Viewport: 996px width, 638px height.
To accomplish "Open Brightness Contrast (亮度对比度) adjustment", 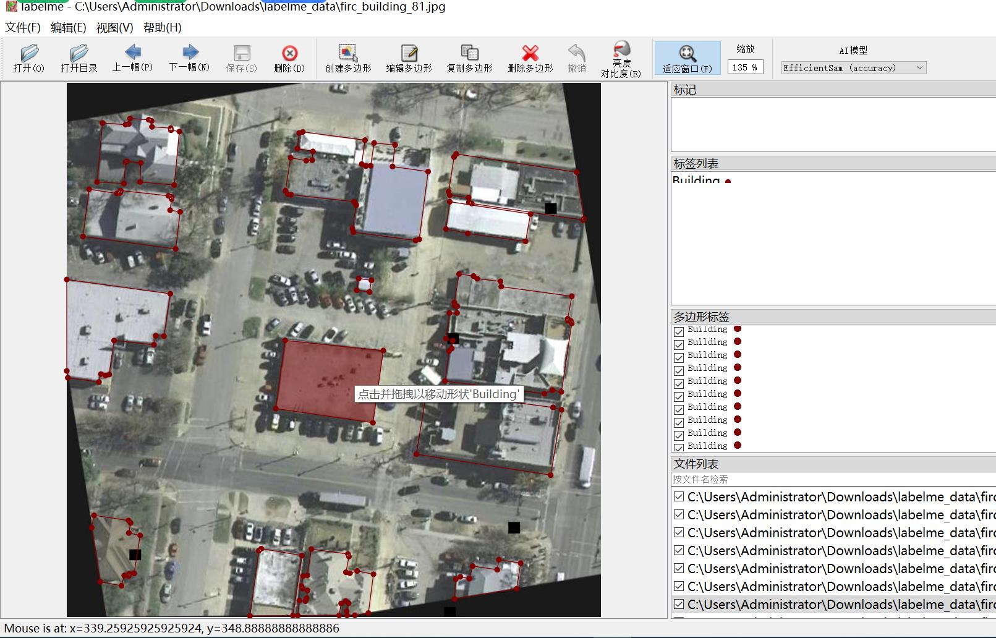I will pos(621,58).
